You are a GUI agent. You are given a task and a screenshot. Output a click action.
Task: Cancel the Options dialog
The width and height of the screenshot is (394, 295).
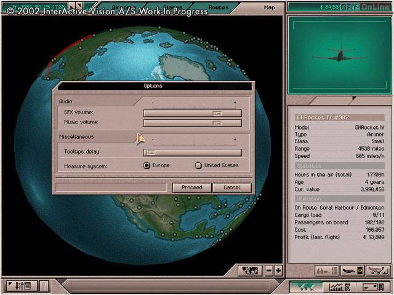tap(231, 187)
